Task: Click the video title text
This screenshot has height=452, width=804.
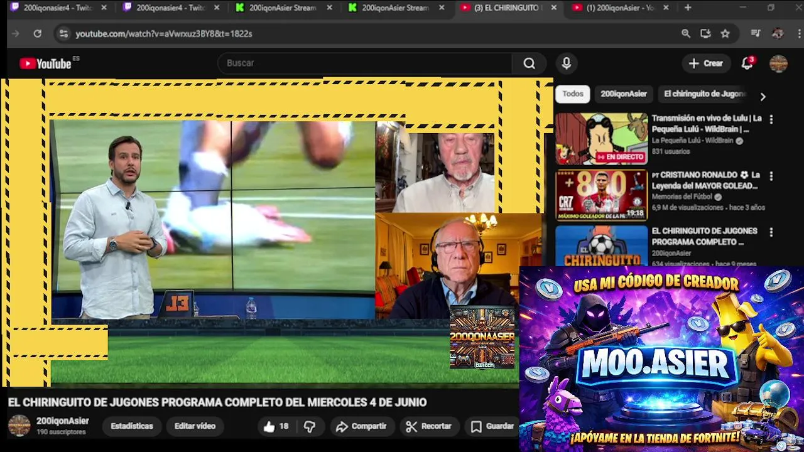Action: [x=217, y=402]
